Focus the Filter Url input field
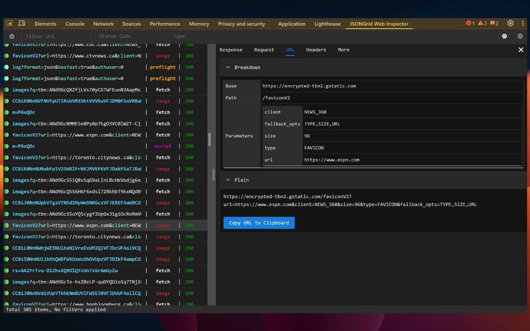Screen dimensions: 530x331 pos(56,36)
